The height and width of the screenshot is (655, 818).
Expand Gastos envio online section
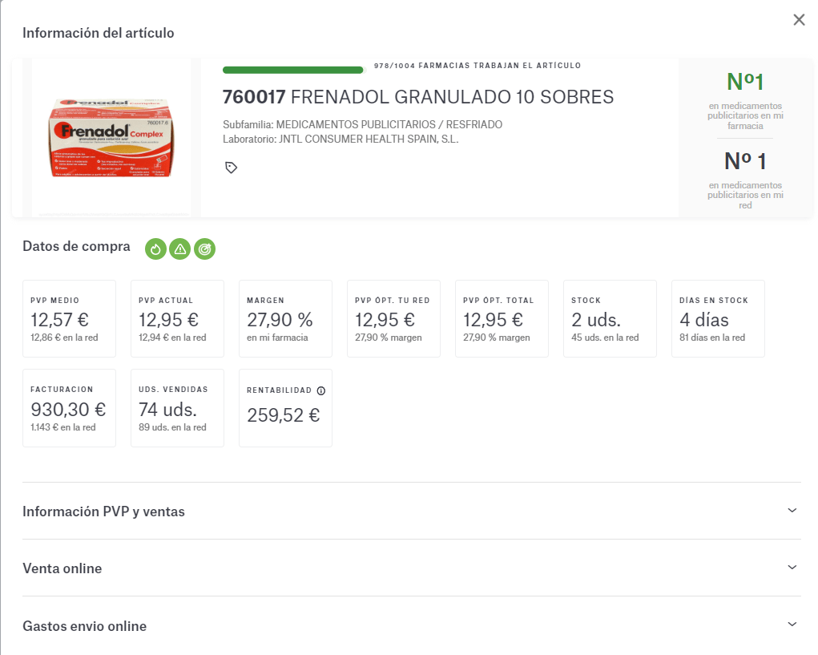[412, 625]
